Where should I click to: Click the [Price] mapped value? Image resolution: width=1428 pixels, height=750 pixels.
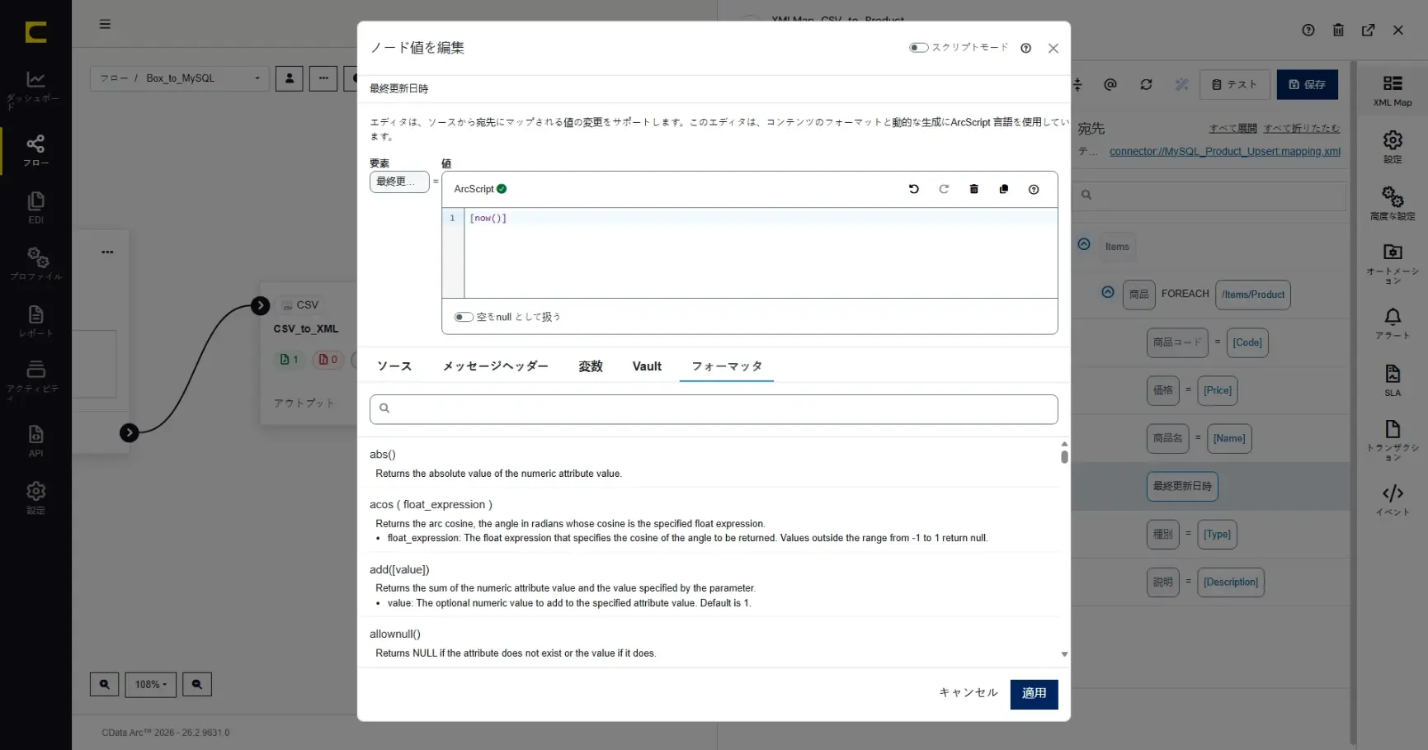point(1218,391)
